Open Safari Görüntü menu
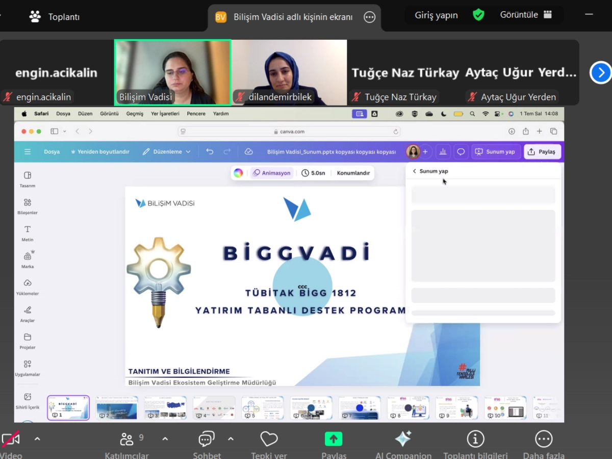 [x=109, y=114]
